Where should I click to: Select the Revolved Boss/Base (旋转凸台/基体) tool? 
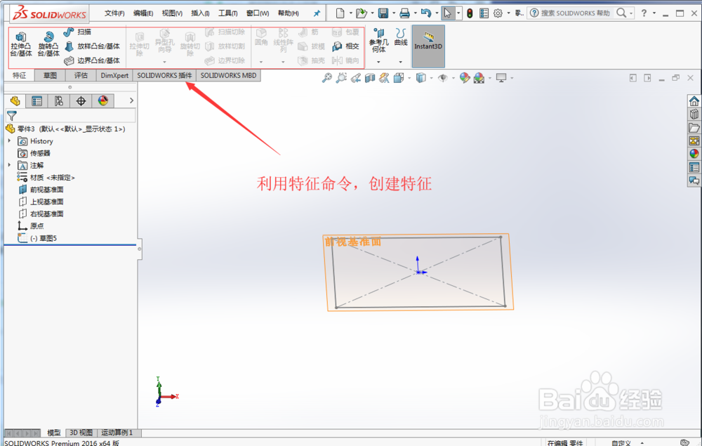pos(48,44)
